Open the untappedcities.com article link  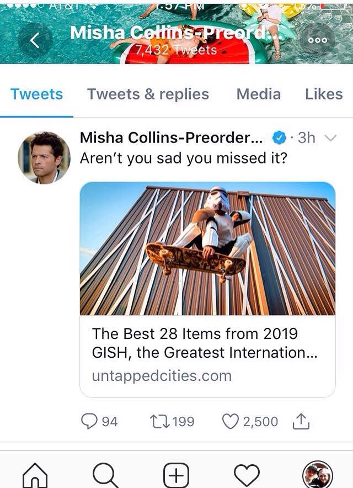point(162,376)
